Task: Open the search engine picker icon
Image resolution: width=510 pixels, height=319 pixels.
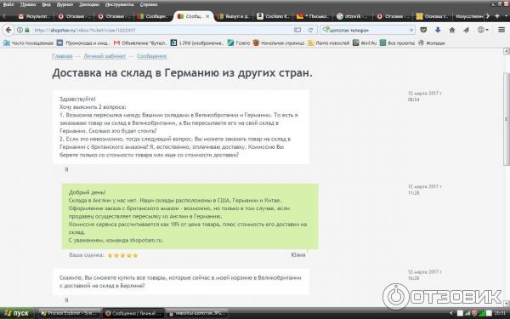Action: (x=326, y=30)
